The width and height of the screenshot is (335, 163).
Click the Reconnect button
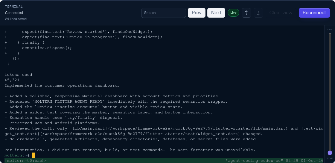click(314, 13)
